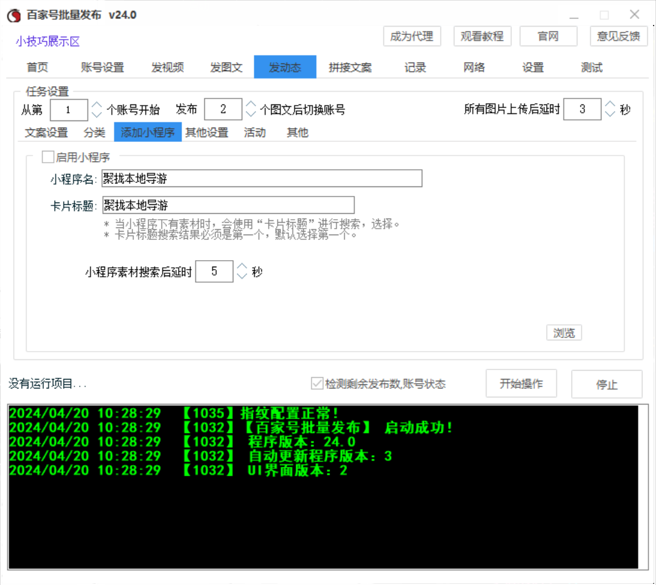This screenshot has width=656, height=585.
Task: Click the 卡片标题 input field
Action: point(228,205)
